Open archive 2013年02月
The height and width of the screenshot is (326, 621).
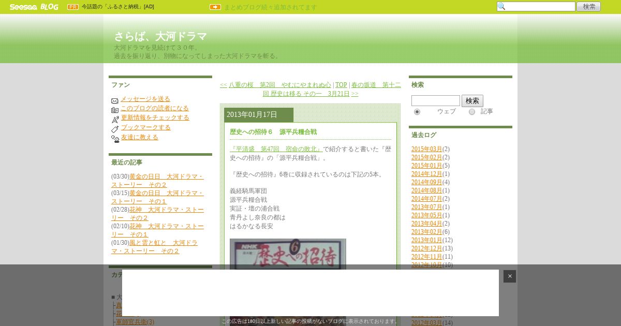pos(427,232)
